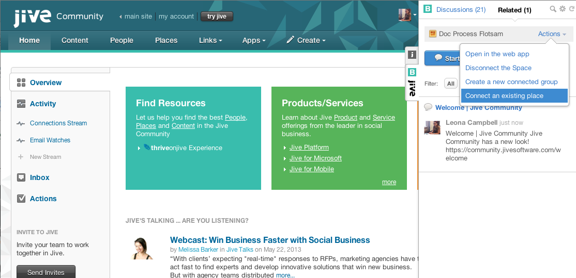Image resolution: width=576 pixels, height=278 pixels.
Task: Click the speech bubble icon next to Welcome discussion
Action: (428, 107)
